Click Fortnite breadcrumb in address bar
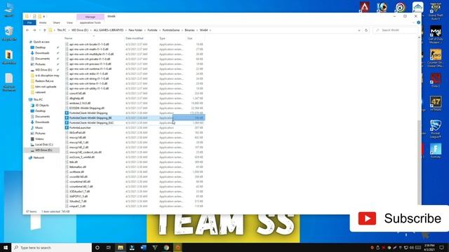This screenshot has width=449, height=252. pos(152,30)
